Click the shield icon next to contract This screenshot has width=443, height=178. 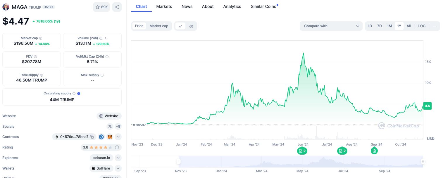point(101,137)
